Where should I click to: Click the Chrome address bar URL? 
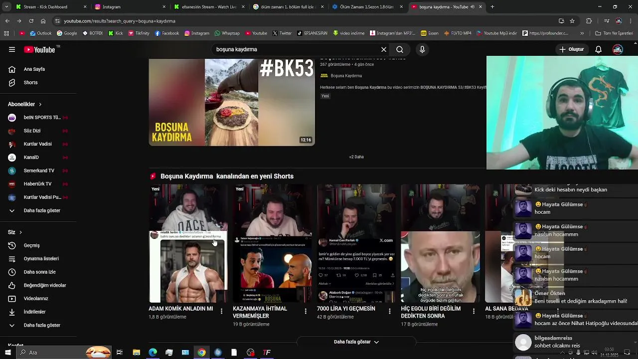point(120,21)
